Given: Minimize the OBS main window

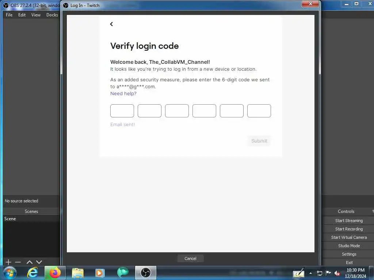Looking at the screenshot, I should (347, 4).
